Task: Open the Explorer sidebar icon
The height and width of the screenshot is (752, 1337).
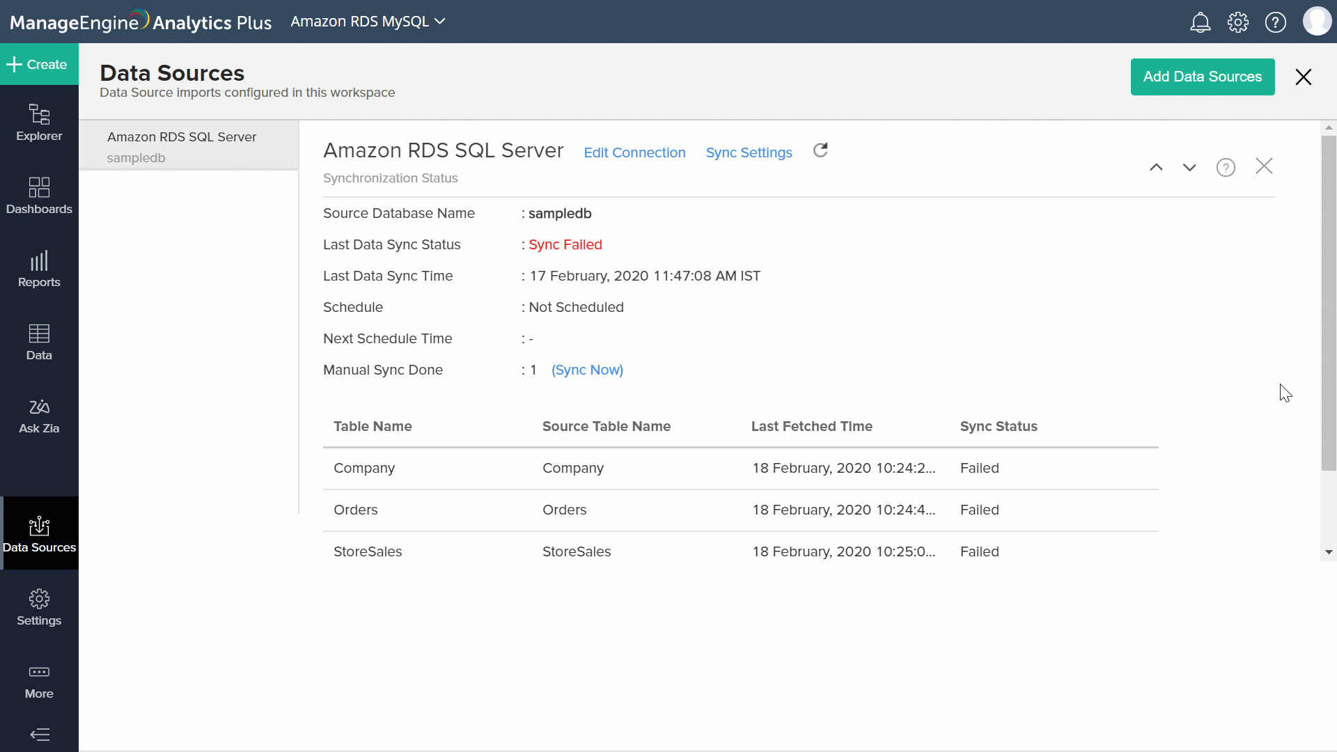Action: (39, 123)
